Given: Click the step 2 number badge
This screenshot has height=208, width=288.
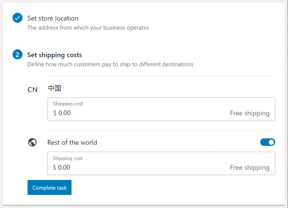Looking at the screenshot, I should click(x=17, y=55).
